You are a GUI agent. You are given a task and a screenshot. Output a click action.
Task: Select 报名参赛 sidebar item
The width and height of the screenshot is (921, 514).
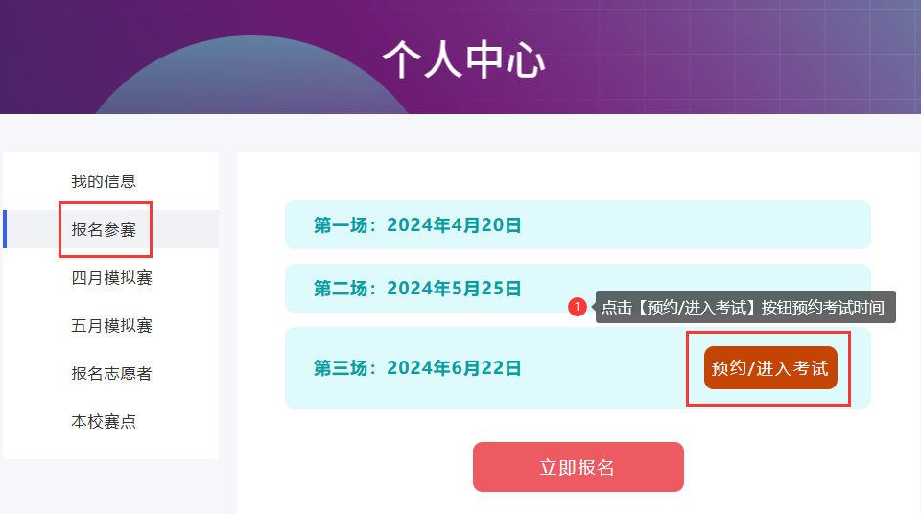tap(104, 230)
